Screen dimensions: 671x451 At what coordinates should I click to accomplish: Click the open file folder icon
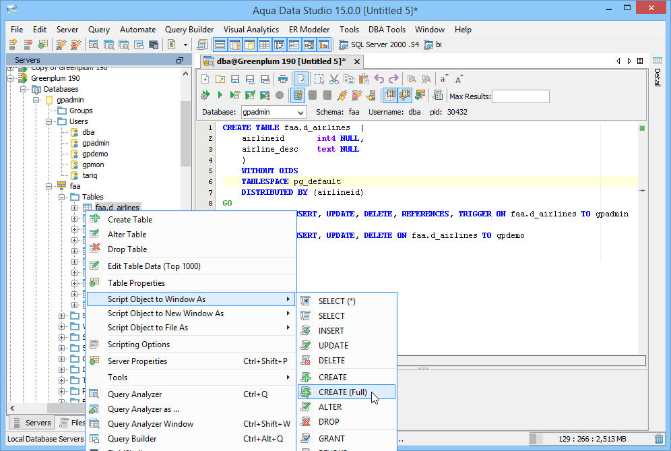click(x=220, y=80)
